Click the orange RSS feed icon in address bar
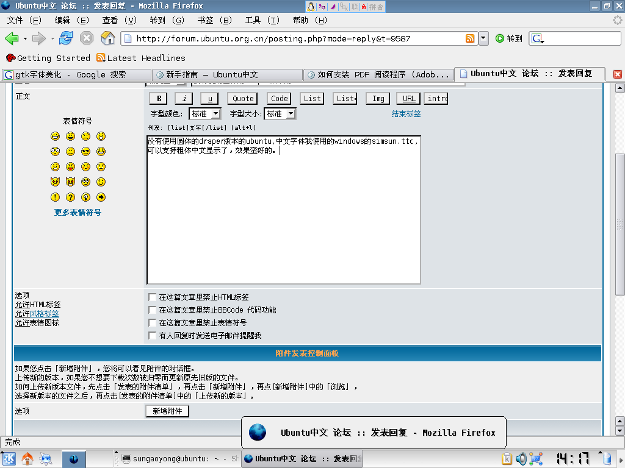This screenshot has width=625, height=468. 470,38
